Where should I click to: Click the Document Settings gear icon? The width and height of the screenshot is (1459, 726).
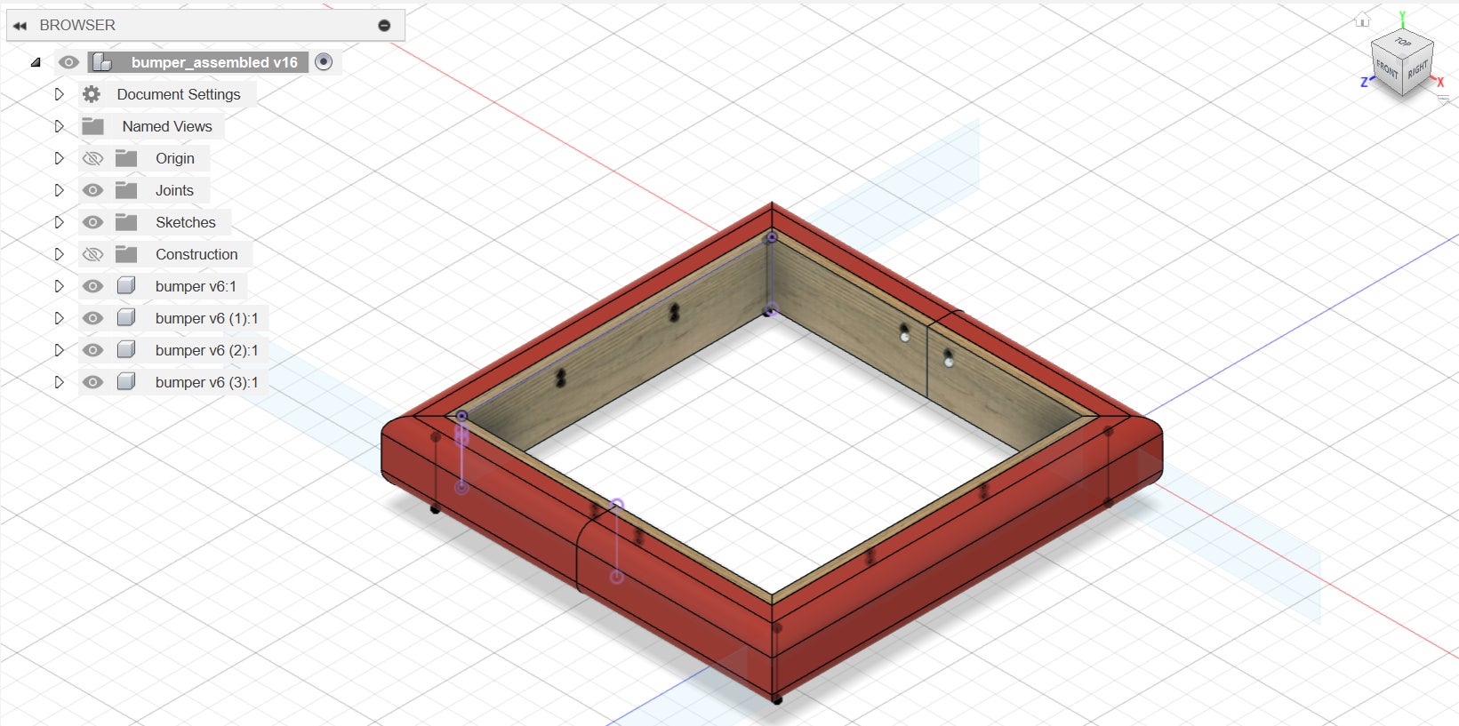[x=92, y=94]
